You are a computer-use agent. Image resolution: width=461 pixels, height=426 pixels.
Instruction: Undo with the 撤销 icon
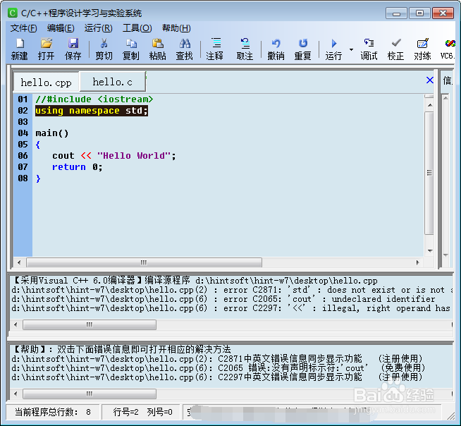point(276,49)
